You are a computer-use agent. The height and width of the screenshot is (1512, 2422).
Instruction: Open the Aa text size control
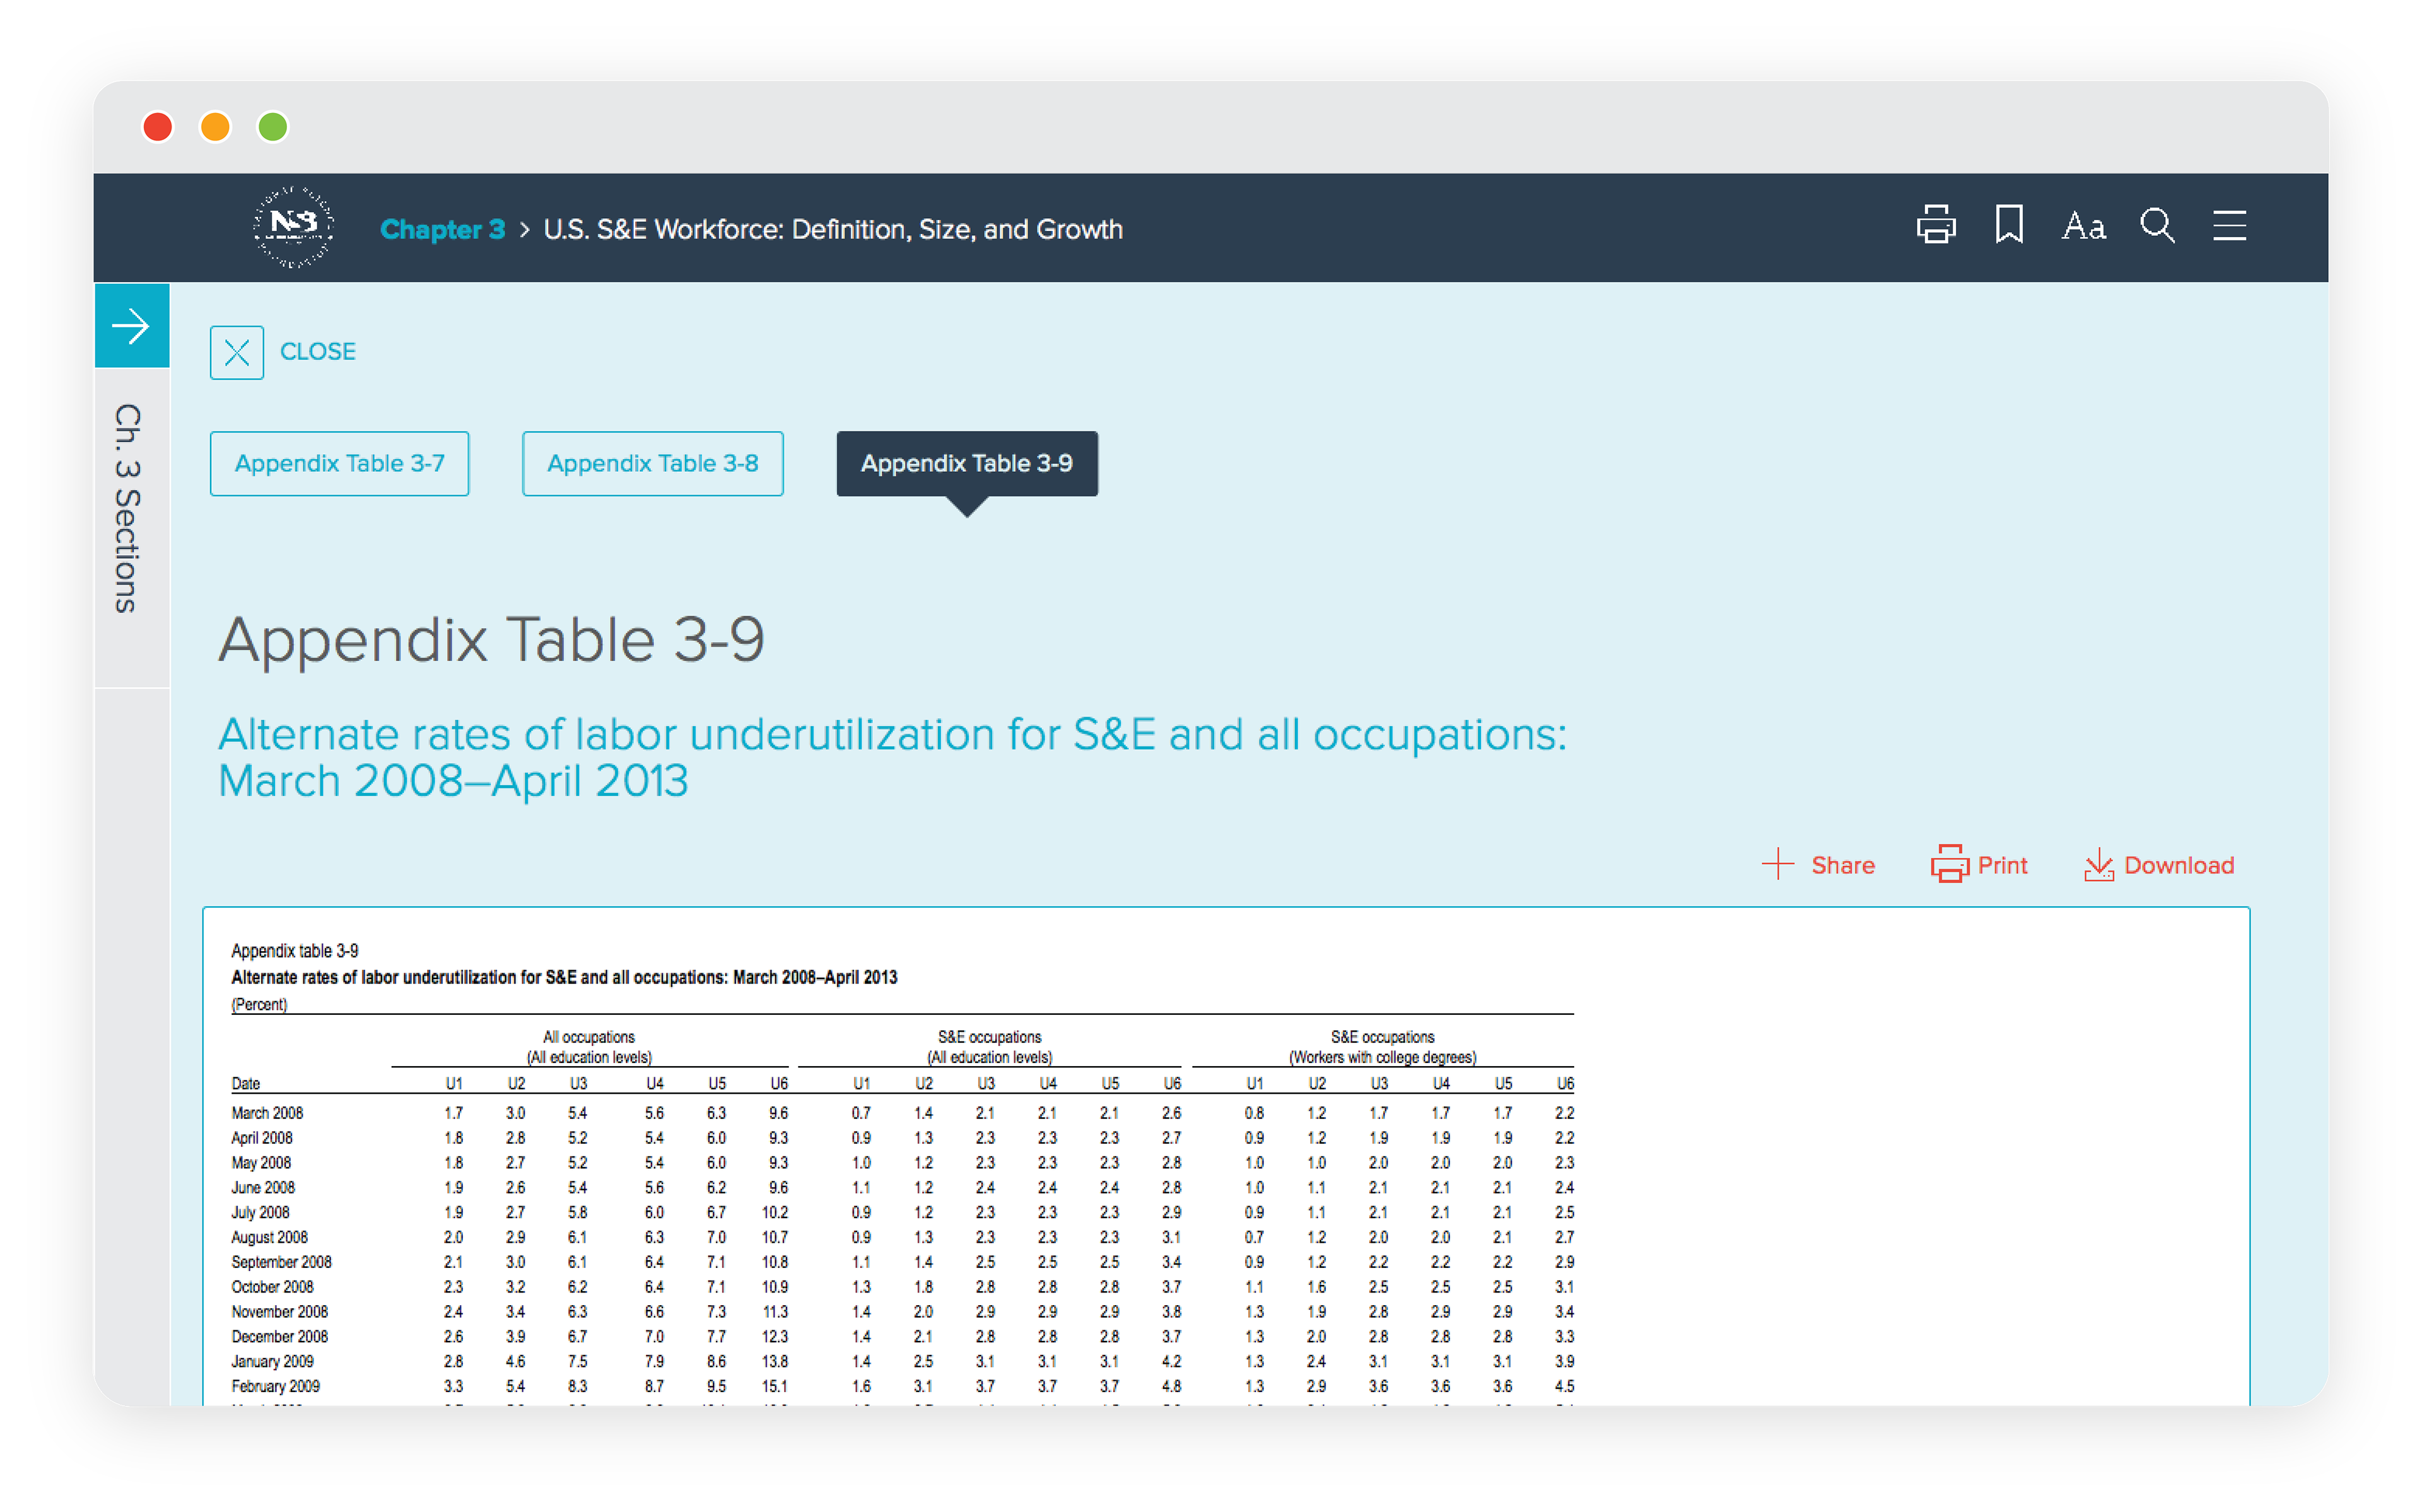click(2083, 227)
